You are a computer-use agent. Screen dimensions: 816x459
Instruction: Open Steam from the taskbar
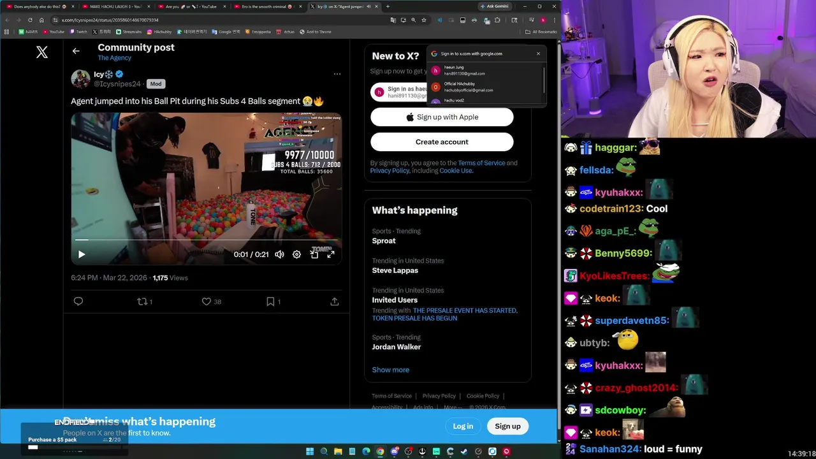pyautogui.click(x=464, y=451)
